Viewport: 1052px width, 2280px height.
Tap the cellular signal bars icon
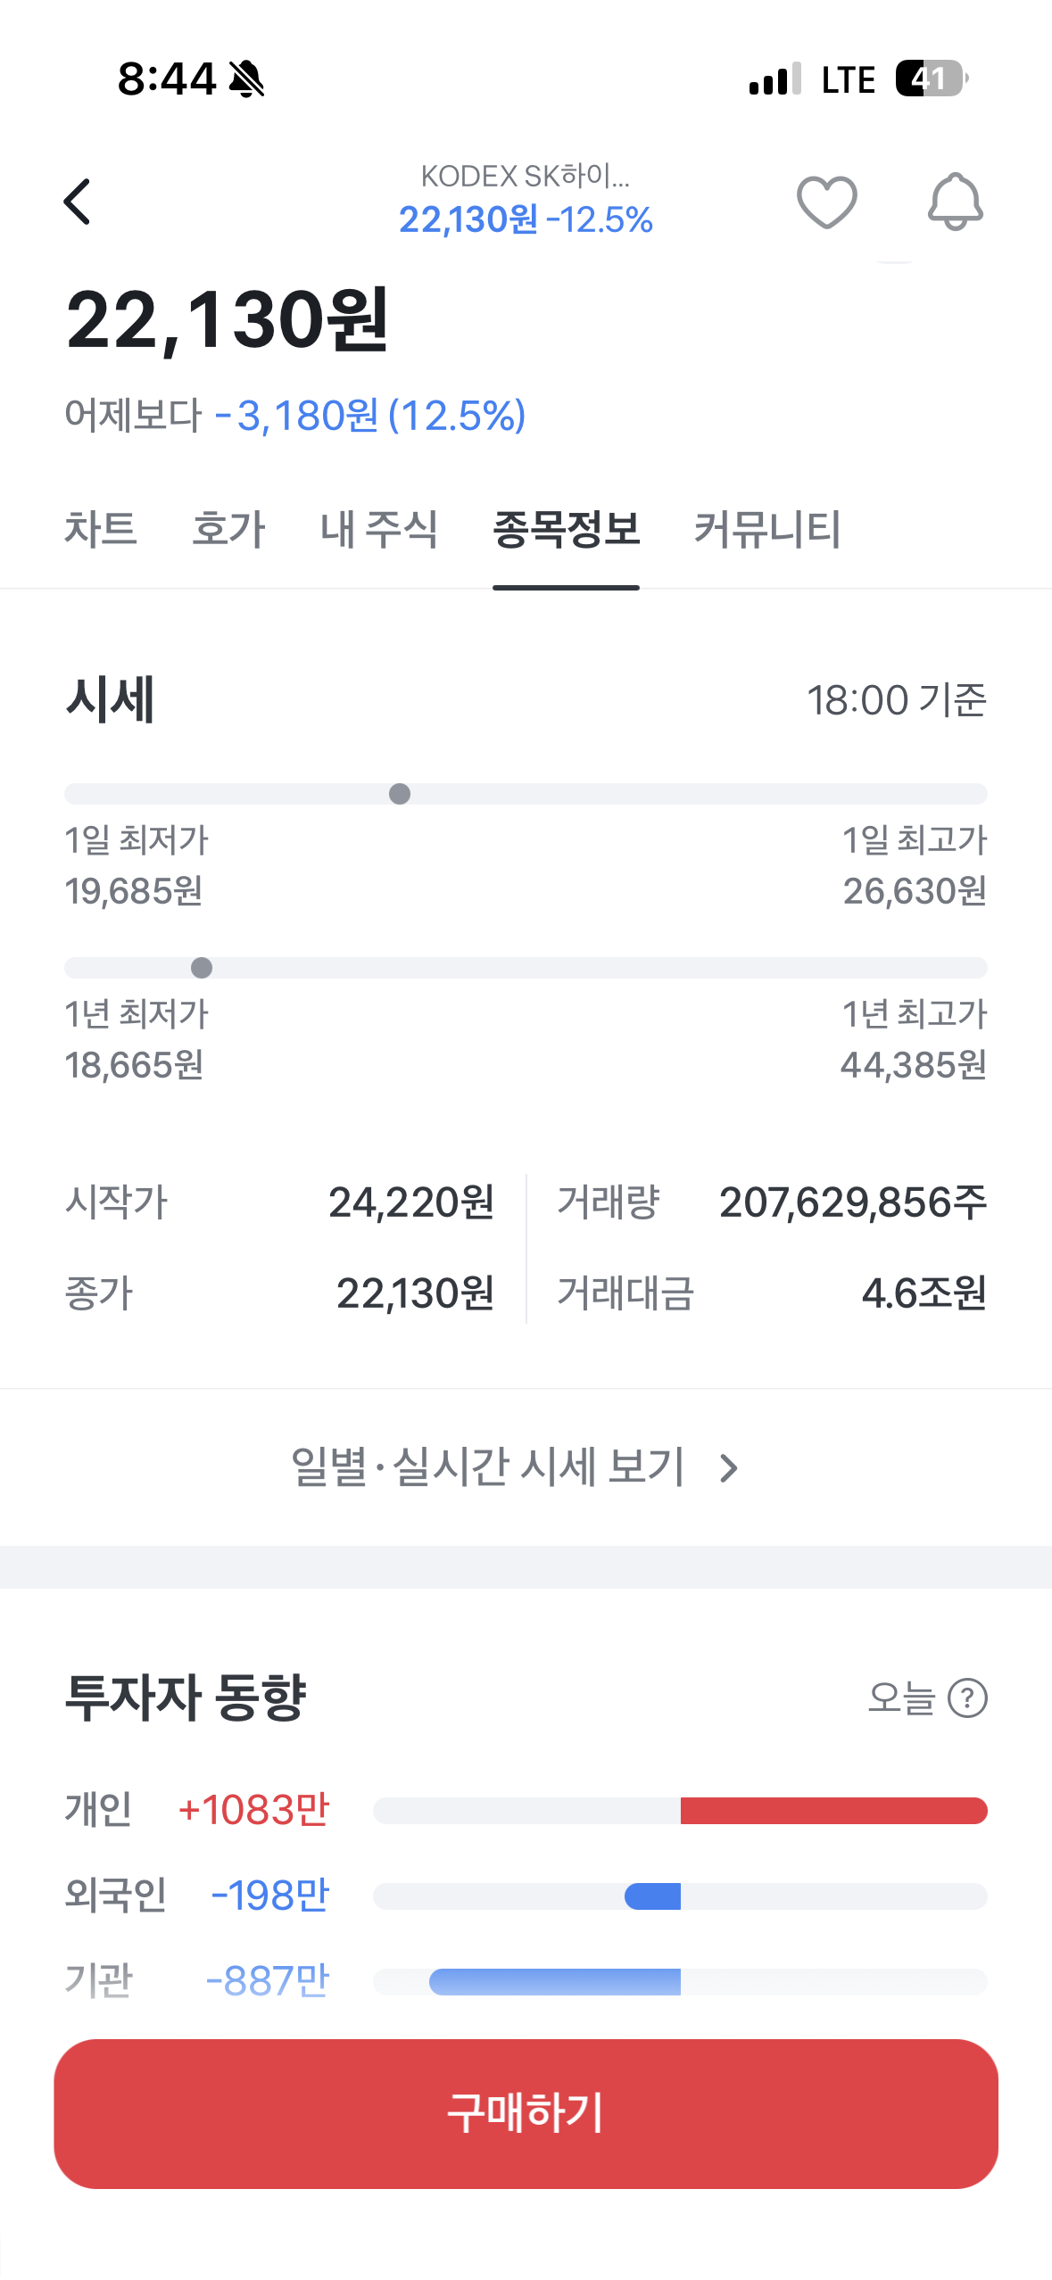click(775, 78)
